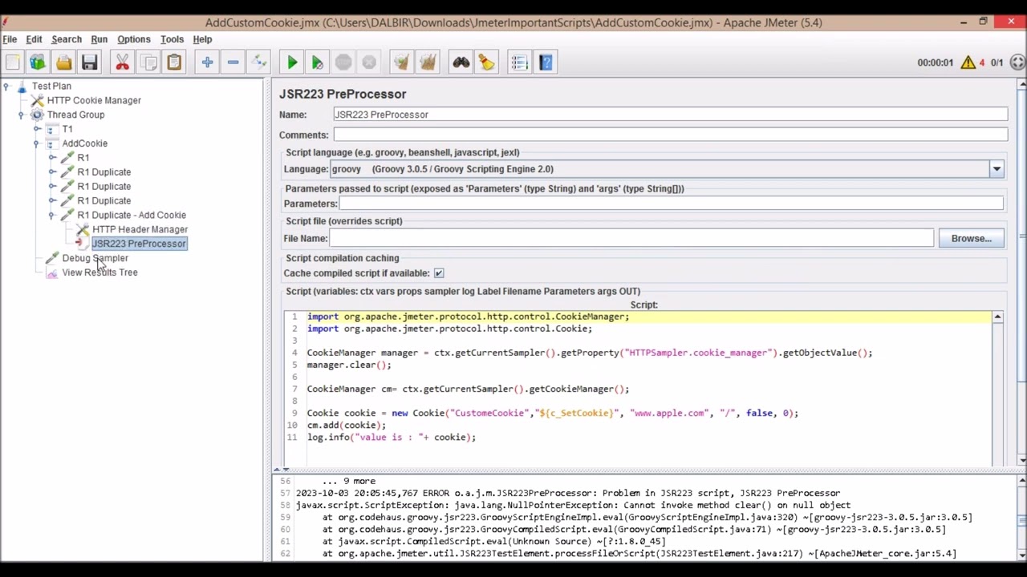Viewport: 1027px width, 577px height.
Task: Click the Toggle enable/disable toolbar icon
Action: [258, 63]
